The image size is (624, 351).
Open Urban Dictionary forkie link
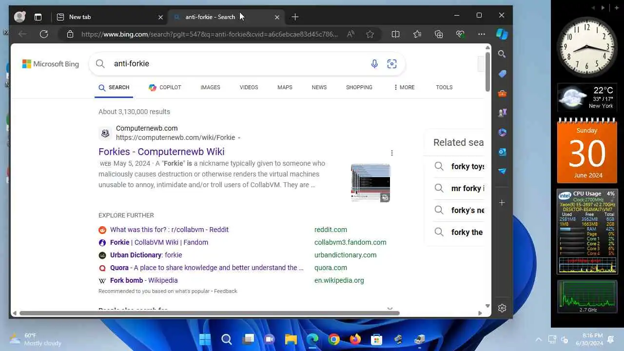pyautogui.click(x=146, y=255)
